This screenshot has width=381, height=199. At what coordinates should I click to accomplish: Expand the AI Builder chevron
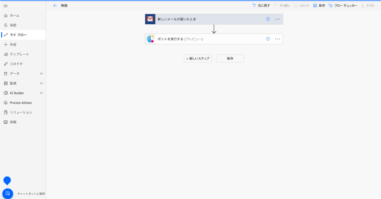(41, 93)
